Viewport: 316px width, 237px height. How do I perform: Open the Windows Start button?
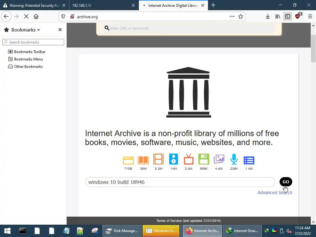(x=7, y=231)
